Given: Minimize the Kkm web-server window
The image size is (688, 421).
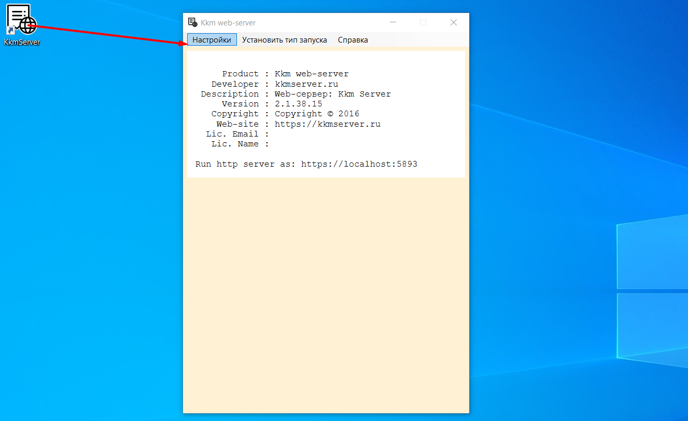Looking at the screenshot, I should click(x=394, y=22).
